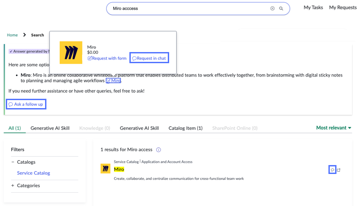Select the Catalog Item (1) tab
The height and width of the screenshot is (206, 357).
[186, 128]
